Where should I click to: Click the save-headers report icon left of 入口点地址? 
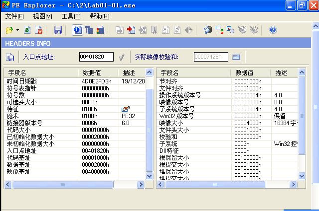10,57
